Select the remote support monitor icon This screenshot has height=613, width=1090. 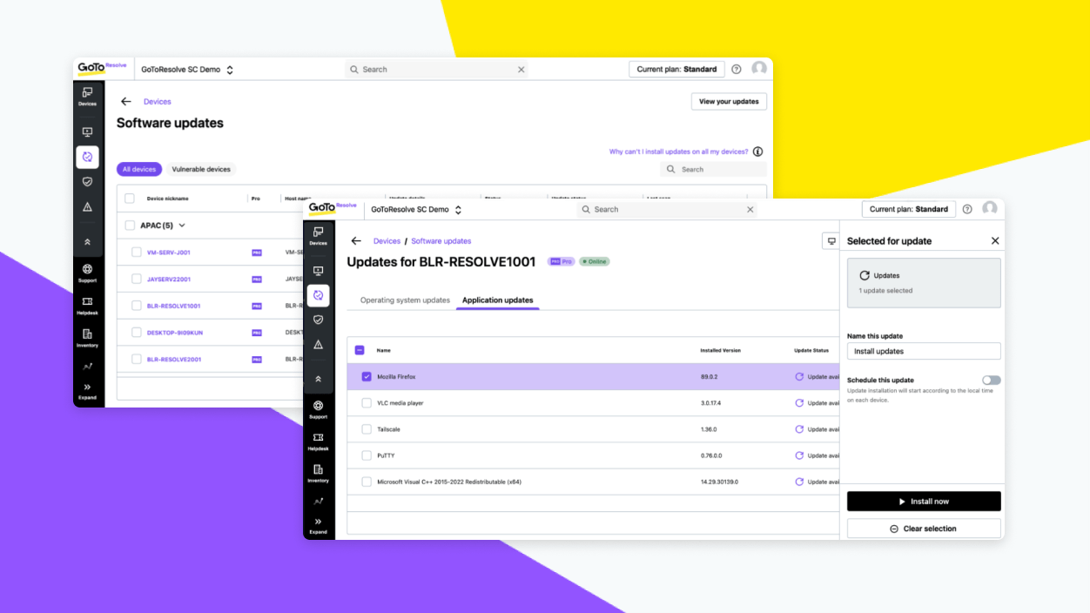(x=320, y=271)
